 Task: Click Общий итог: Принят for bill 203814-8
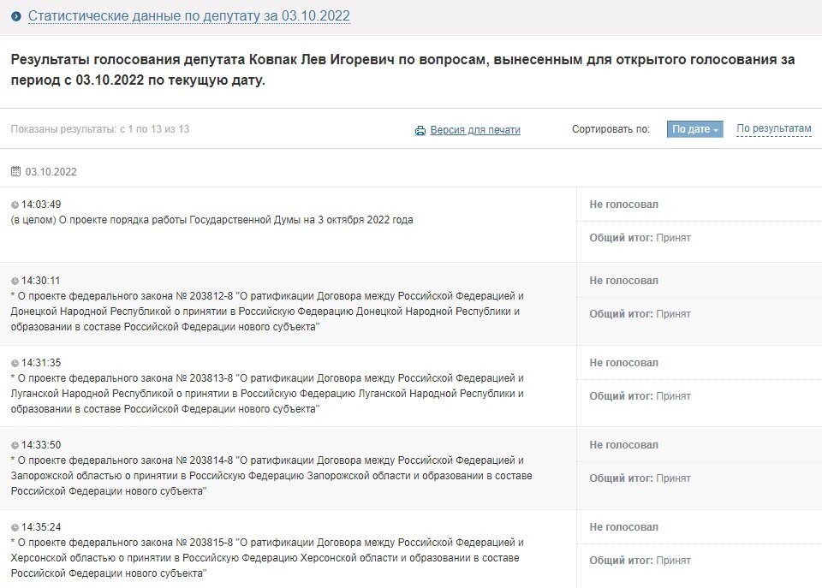pos(640,478)
